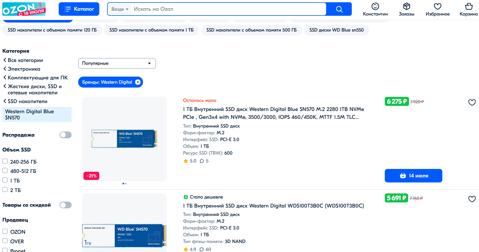This screenshot has width=479, height=252.
Task: Add the 6 275 ₽ SSD to favorites
Action: [x=472, y=102]
